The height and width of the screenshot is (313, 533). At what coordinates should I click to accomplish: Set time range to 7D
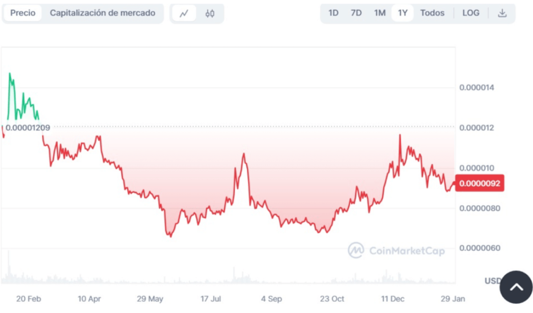point(356,13)
